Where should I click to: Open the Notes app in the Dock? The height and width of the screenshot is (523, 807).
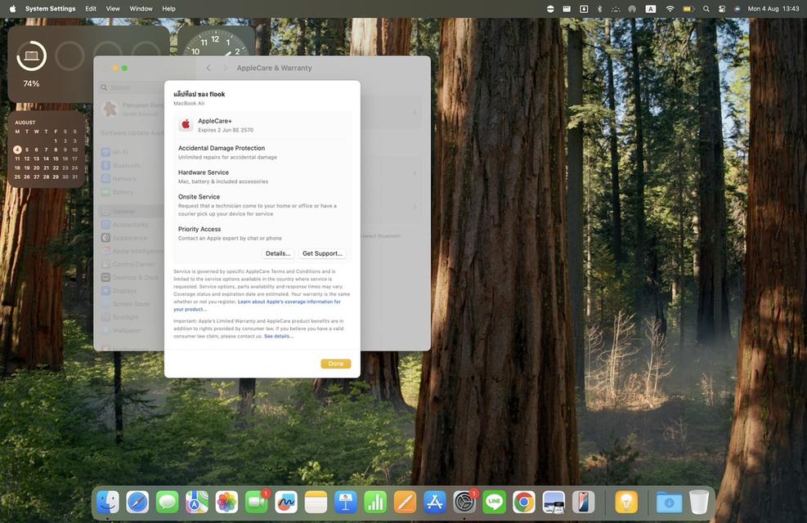tap(316, 502)
